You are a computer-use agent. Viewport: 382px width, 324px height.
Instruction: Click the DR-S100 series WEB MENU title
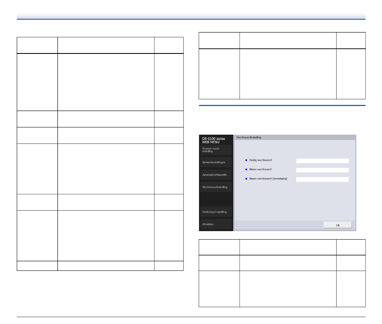click(x=214, y=140)
